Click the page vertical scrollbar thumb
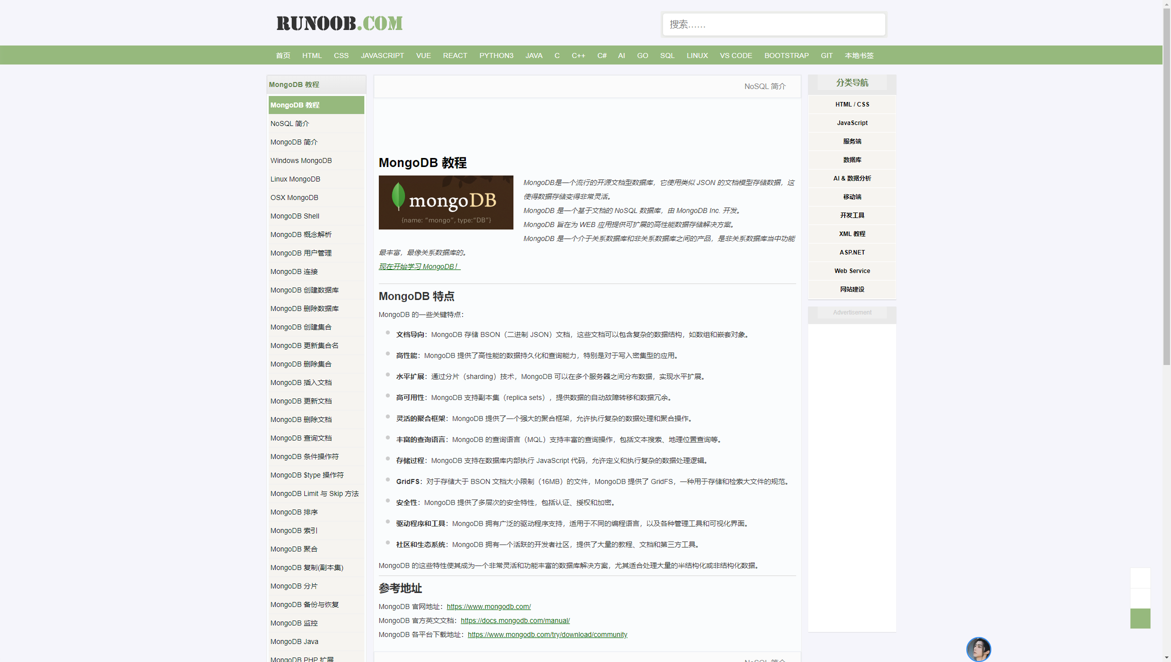Image resolution: width=1171 pixels, height=662 pixels. [1166, 186]
